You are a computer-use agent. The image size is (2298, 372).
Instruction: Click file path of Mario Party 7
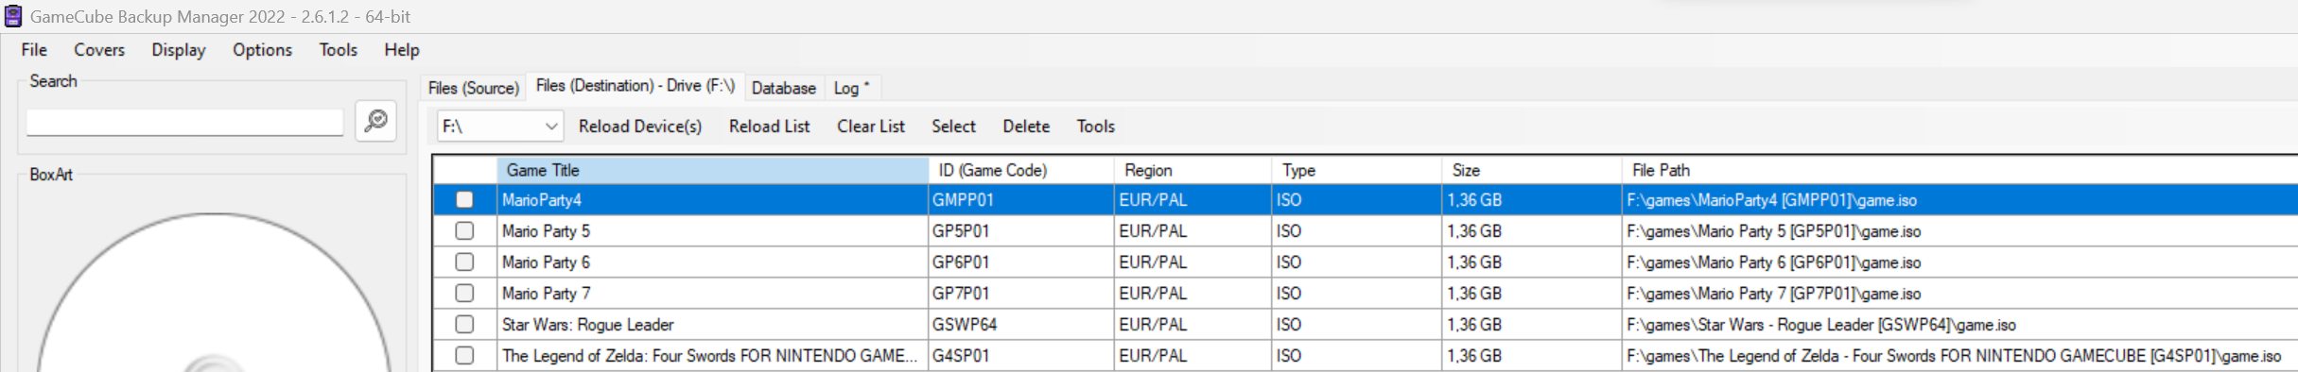click(x=1774, y=294)
